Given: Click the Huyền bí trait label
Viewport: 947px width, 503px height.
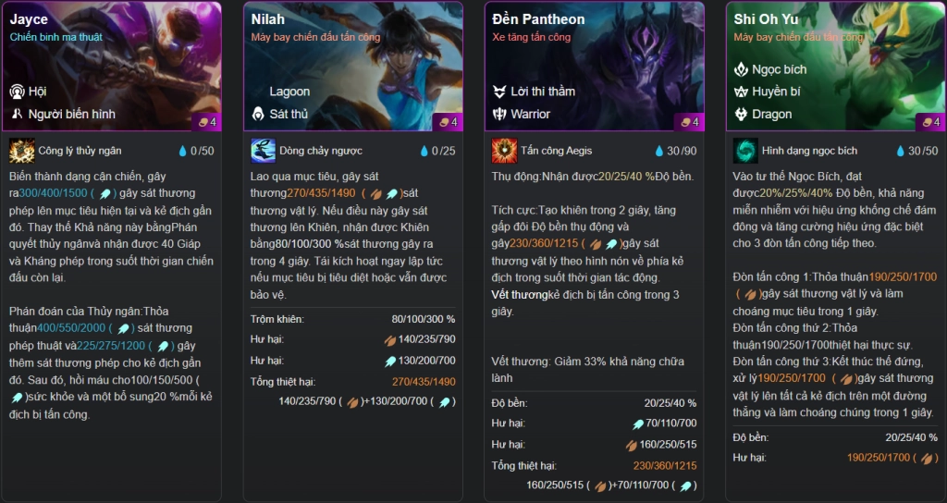Looking at the screenshot, I should pyautogui.click(x=776, y=92).
